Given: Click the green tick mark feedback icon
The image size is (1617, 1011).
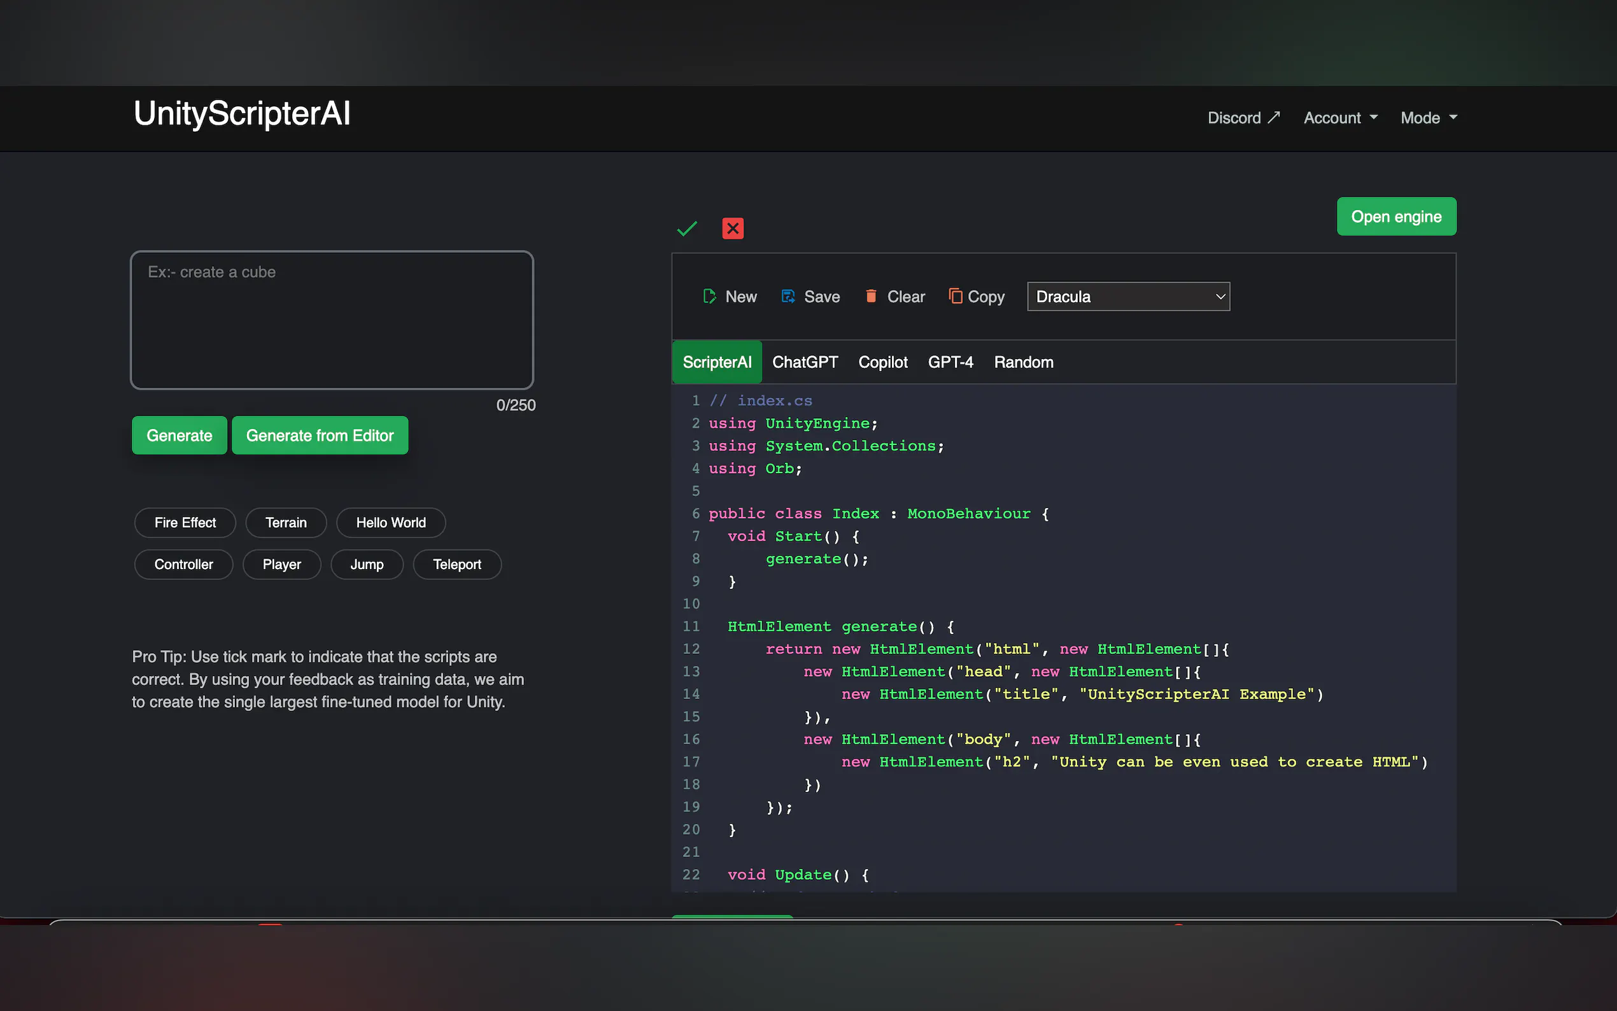Looking at the screenshot, I should tap(686, 229).
